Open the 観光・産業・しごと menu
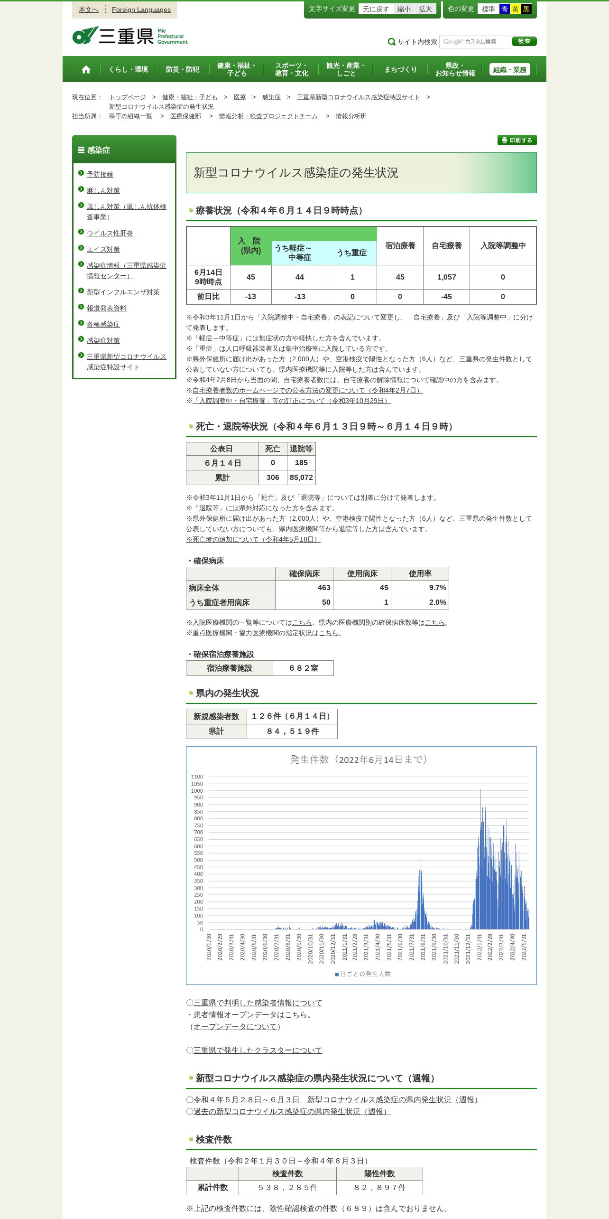The height and width of the screenshot is (1219, 609). tap(345, 69)
